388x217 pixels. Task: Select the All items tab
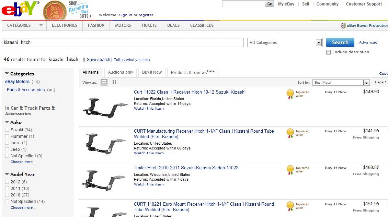(x=91, y=72)
